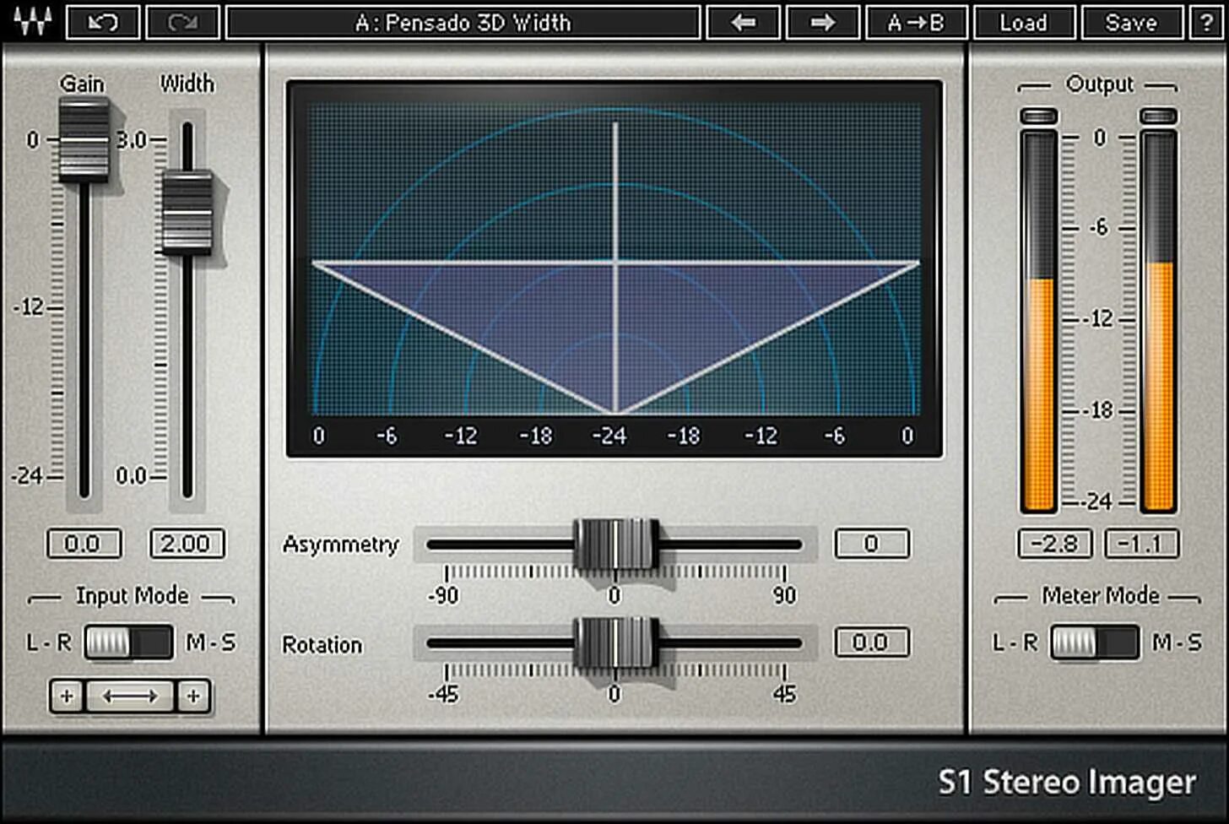Open the Load menu

click(x=1024, y=22)
